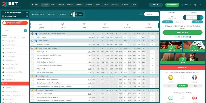Viewport: 206px width, 103px height.
Task: Collapse the Top Matches panel
Action: pos(27,16)
